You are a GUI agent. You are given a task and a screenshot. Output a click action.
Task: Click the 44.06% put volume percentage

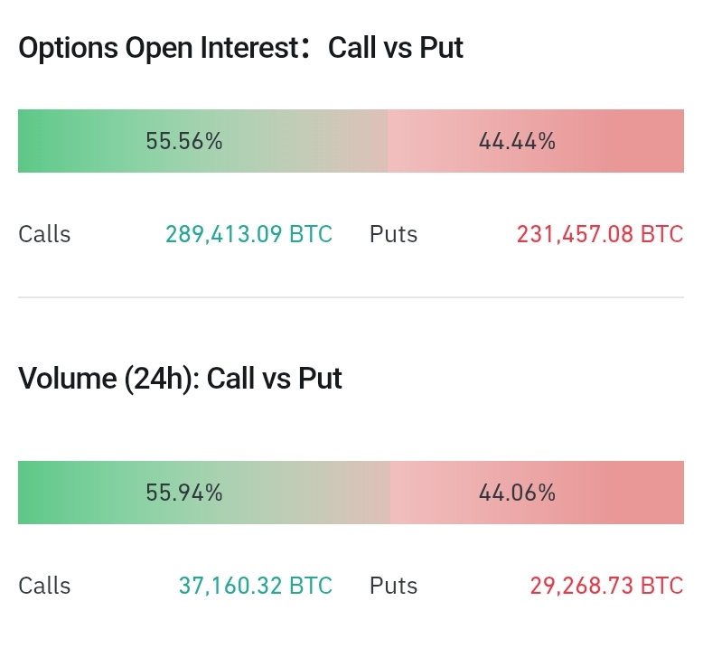(517, 493)
